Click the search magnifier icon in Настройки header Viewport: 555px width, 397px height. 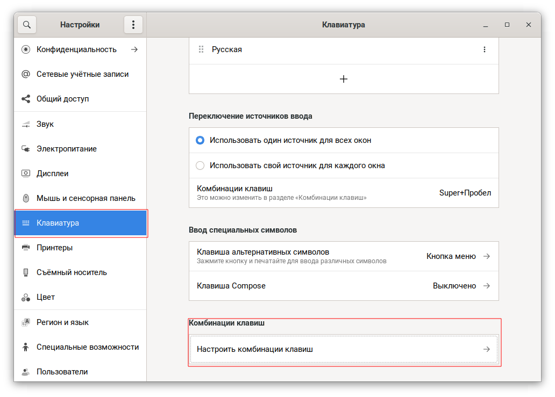27,25
